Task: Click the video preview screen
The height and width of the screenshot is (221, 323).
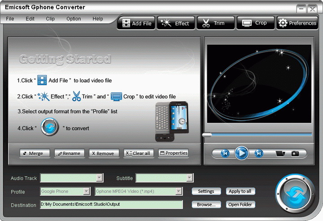Action: (x=259, y=83)
